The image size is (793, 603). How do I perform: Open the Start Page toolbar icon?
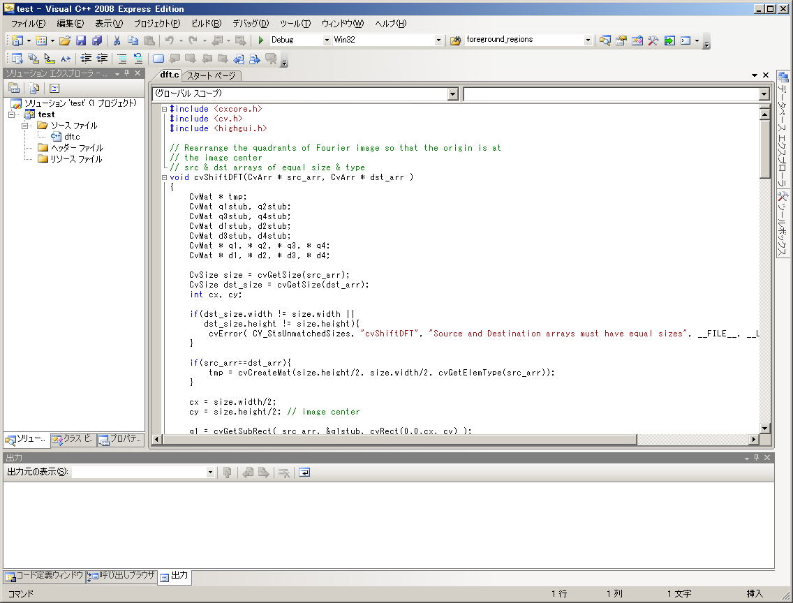[x=669, y=40]
